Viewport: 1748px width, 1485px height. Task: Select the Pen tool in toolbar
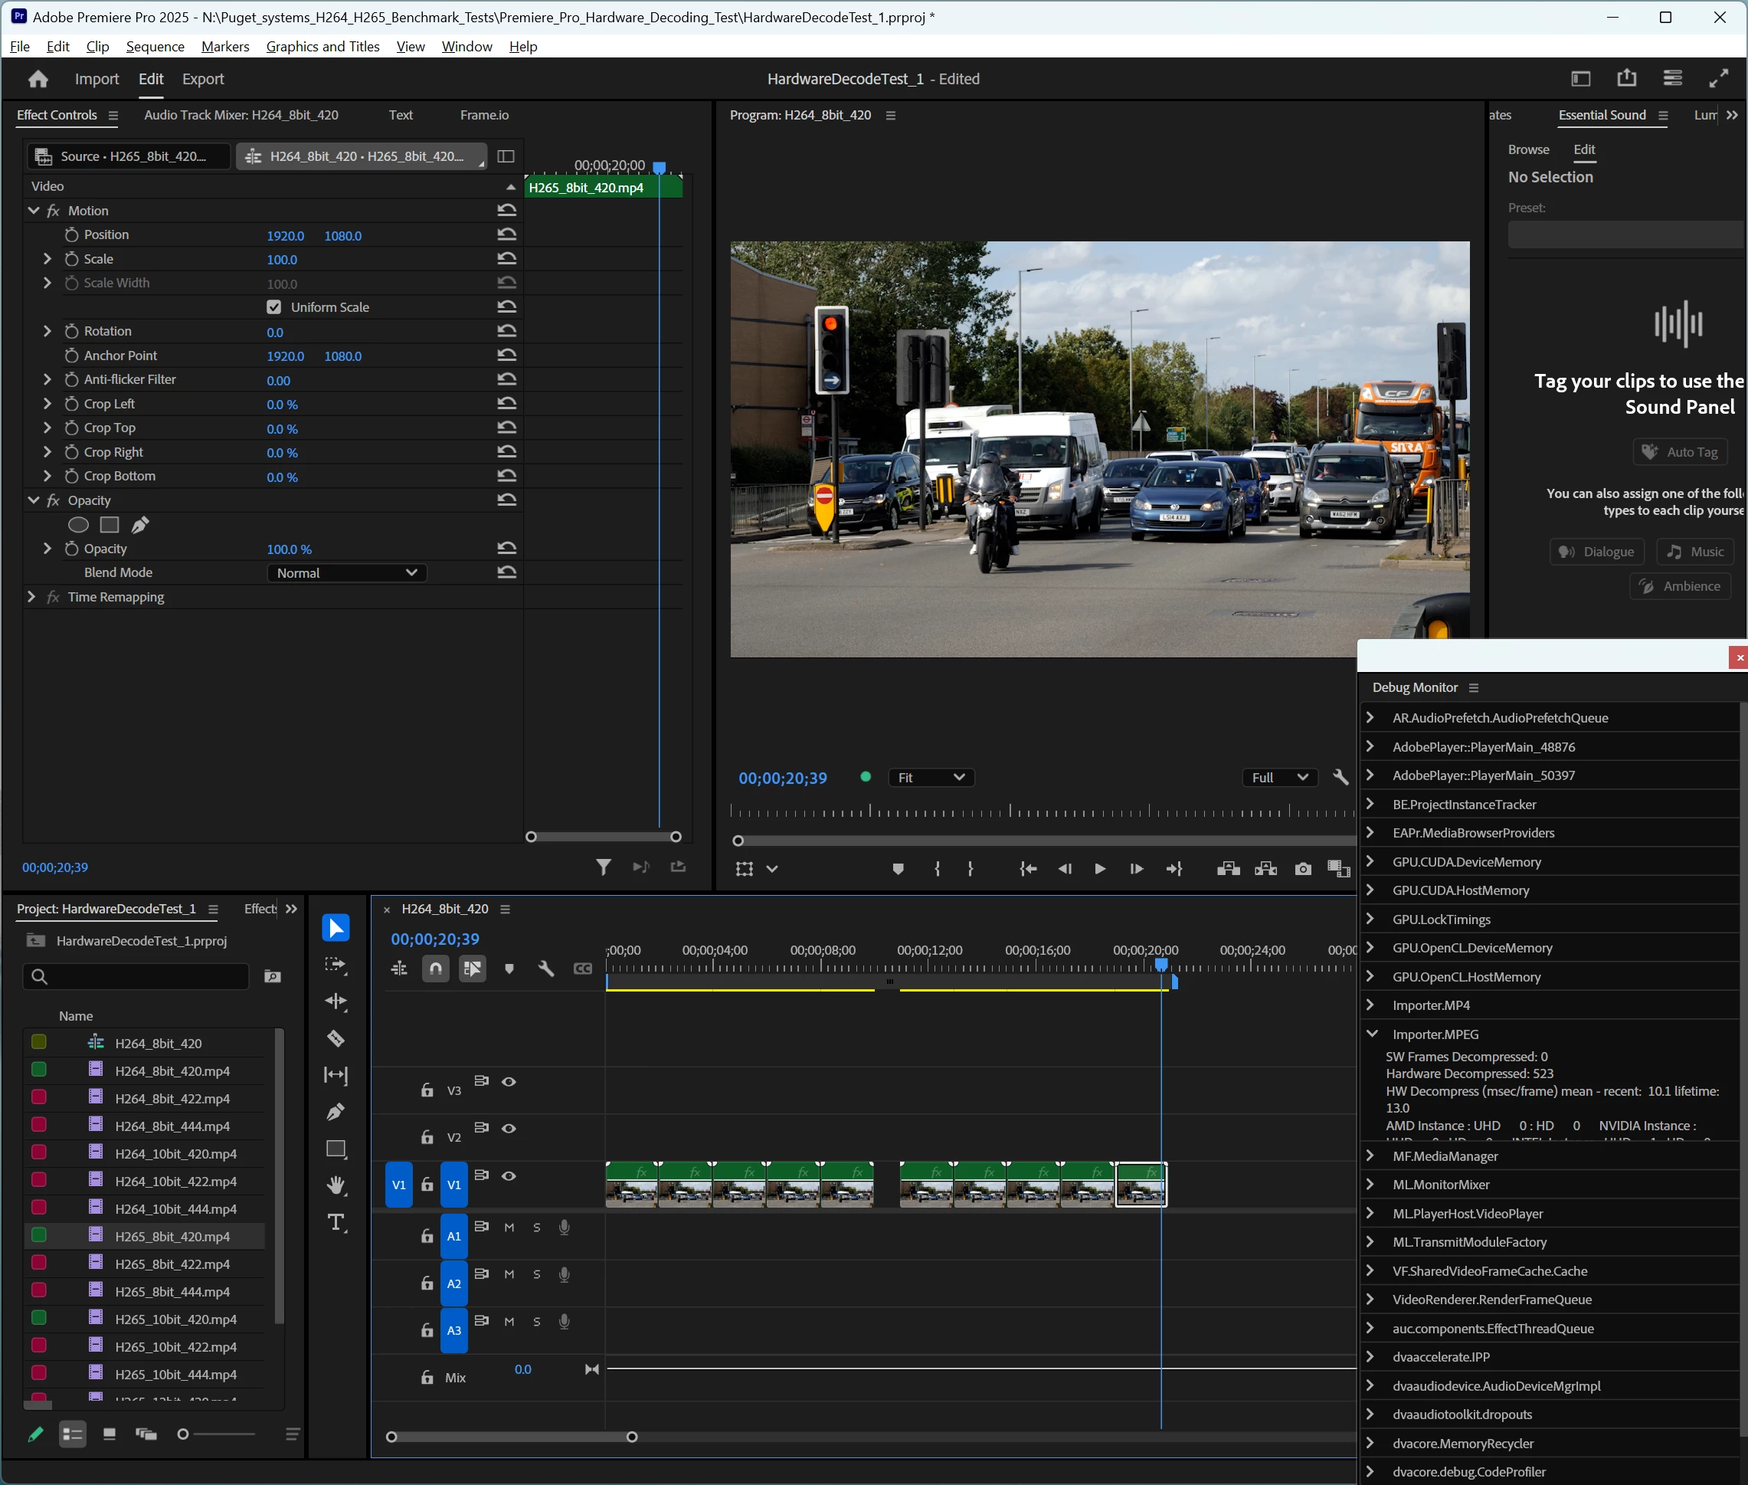point(336,1112)
